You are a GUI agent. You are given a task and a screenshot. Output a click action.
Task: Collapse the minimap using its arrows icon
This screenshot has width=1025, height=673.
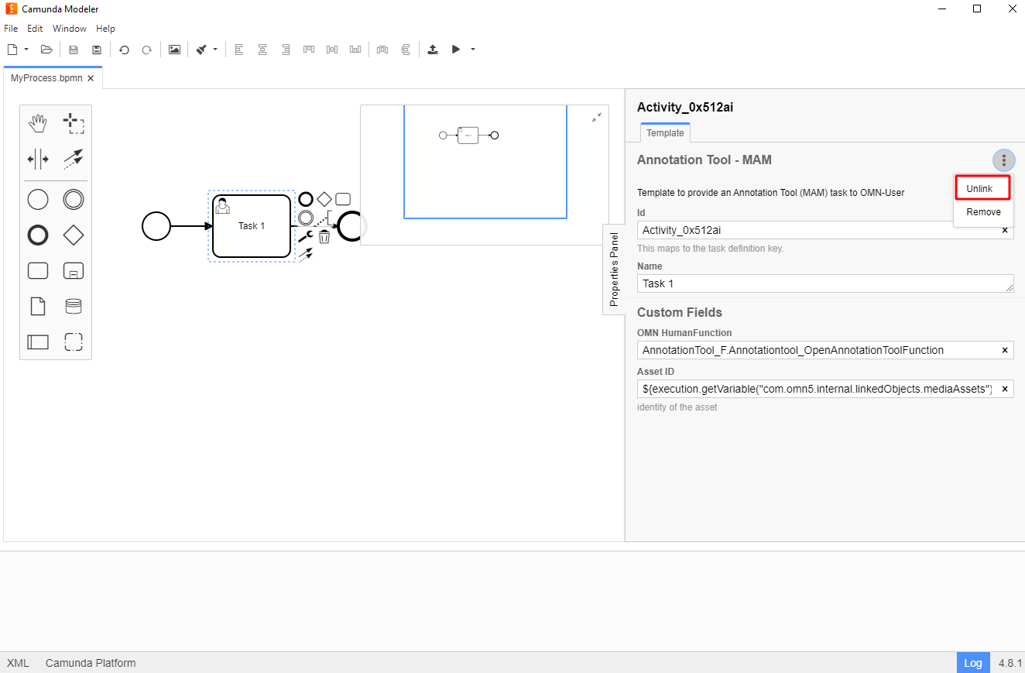point(597,117)
